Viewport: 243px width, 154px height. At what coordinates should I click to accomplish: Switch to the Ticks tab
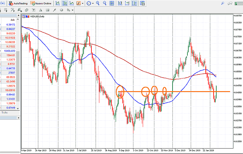[x=5, y=112]
